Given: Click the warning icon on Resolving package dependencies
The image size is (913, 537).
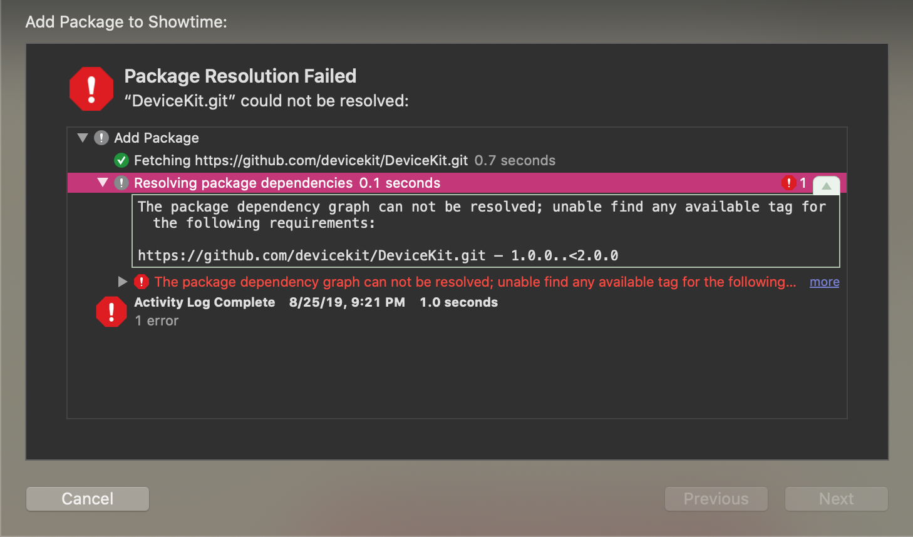Looking at the screenshot, I should pos(121,183).
